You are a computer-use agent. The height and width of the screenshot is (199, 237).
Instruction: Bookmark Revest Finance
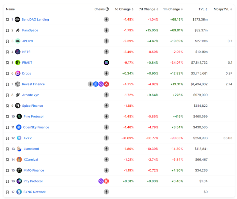[7, 84]
